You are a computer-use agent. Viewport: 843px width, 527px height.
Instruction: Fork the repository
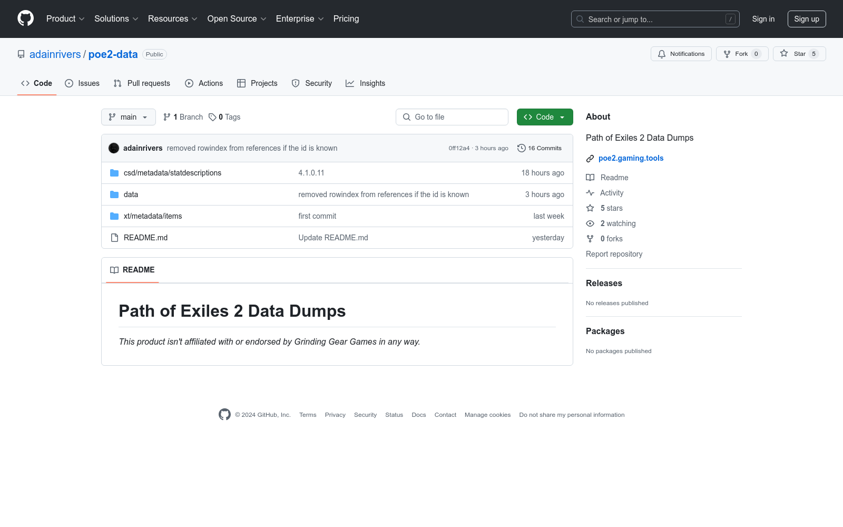click(742, 54)
